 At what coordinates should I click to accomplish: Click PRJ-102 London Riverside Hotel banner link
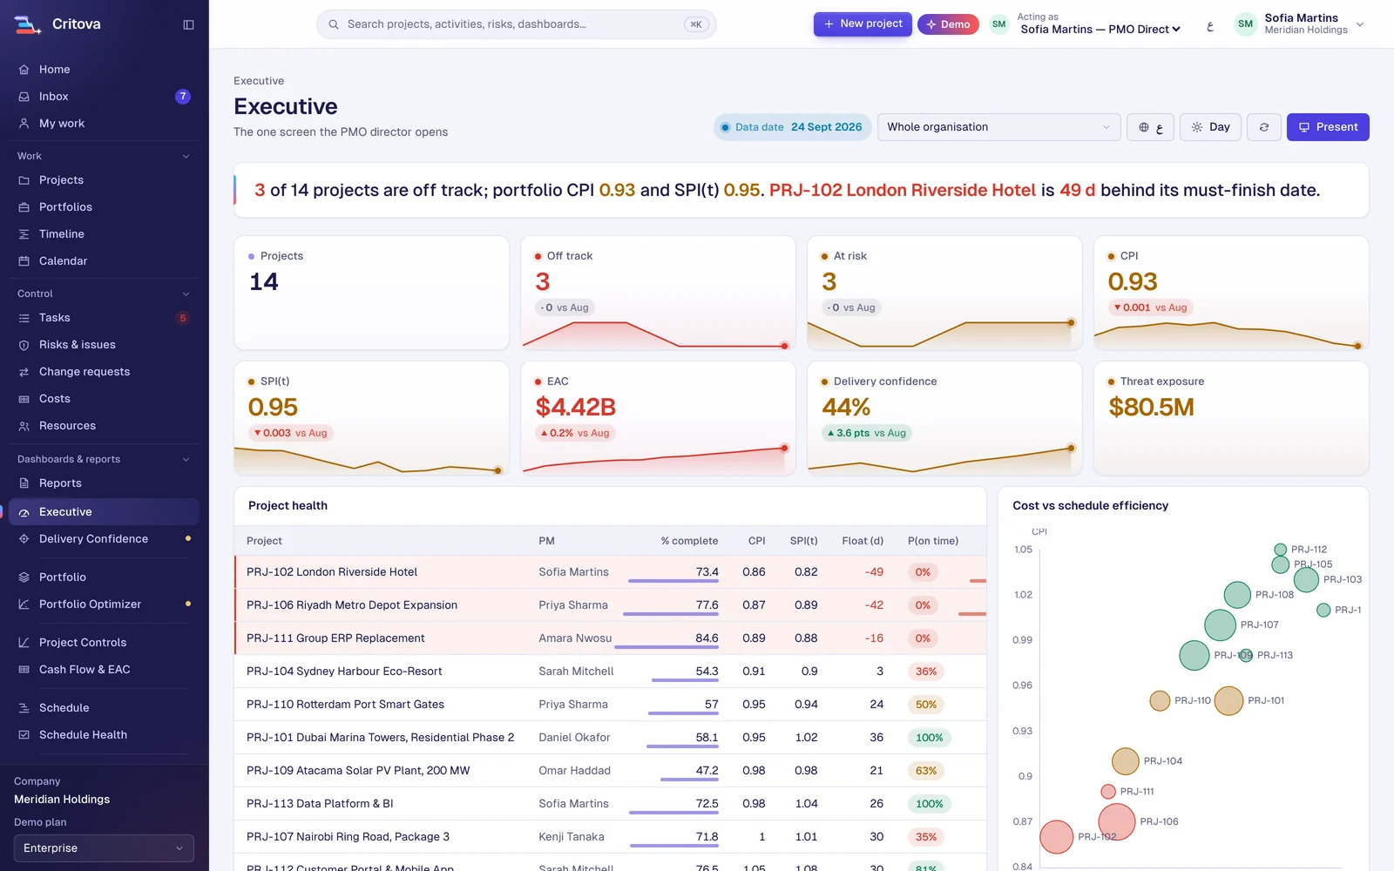pyautogui.click(x=903, y=190)
